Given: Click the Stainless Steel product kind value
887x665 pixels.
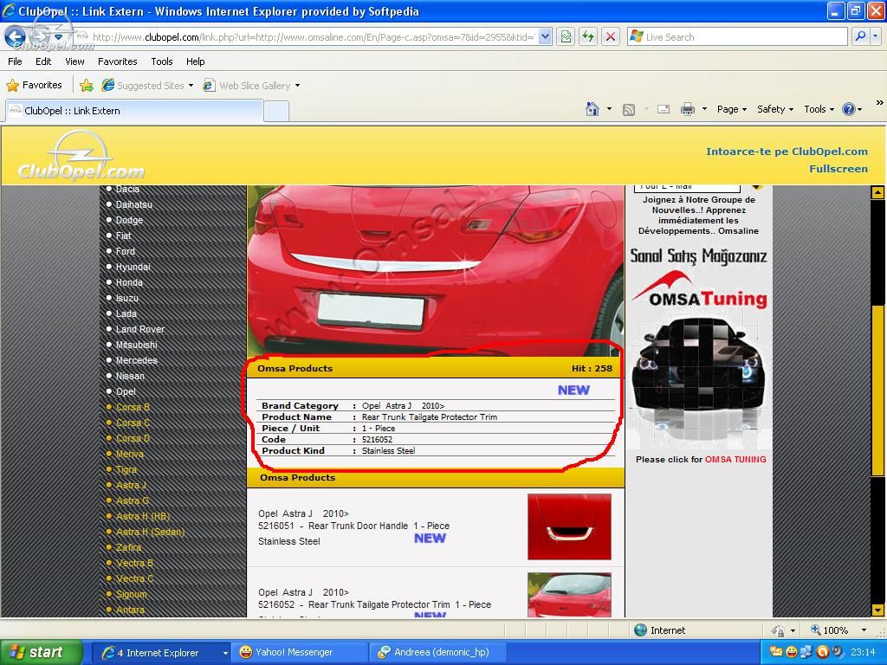Looking at the screenshot, I should point(388,450).
